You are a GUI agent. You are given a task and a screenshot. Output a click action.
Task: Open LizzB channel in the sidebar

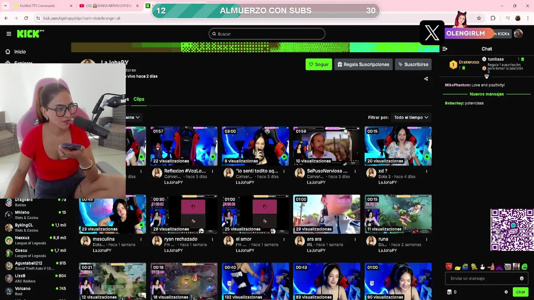[35, 278]
